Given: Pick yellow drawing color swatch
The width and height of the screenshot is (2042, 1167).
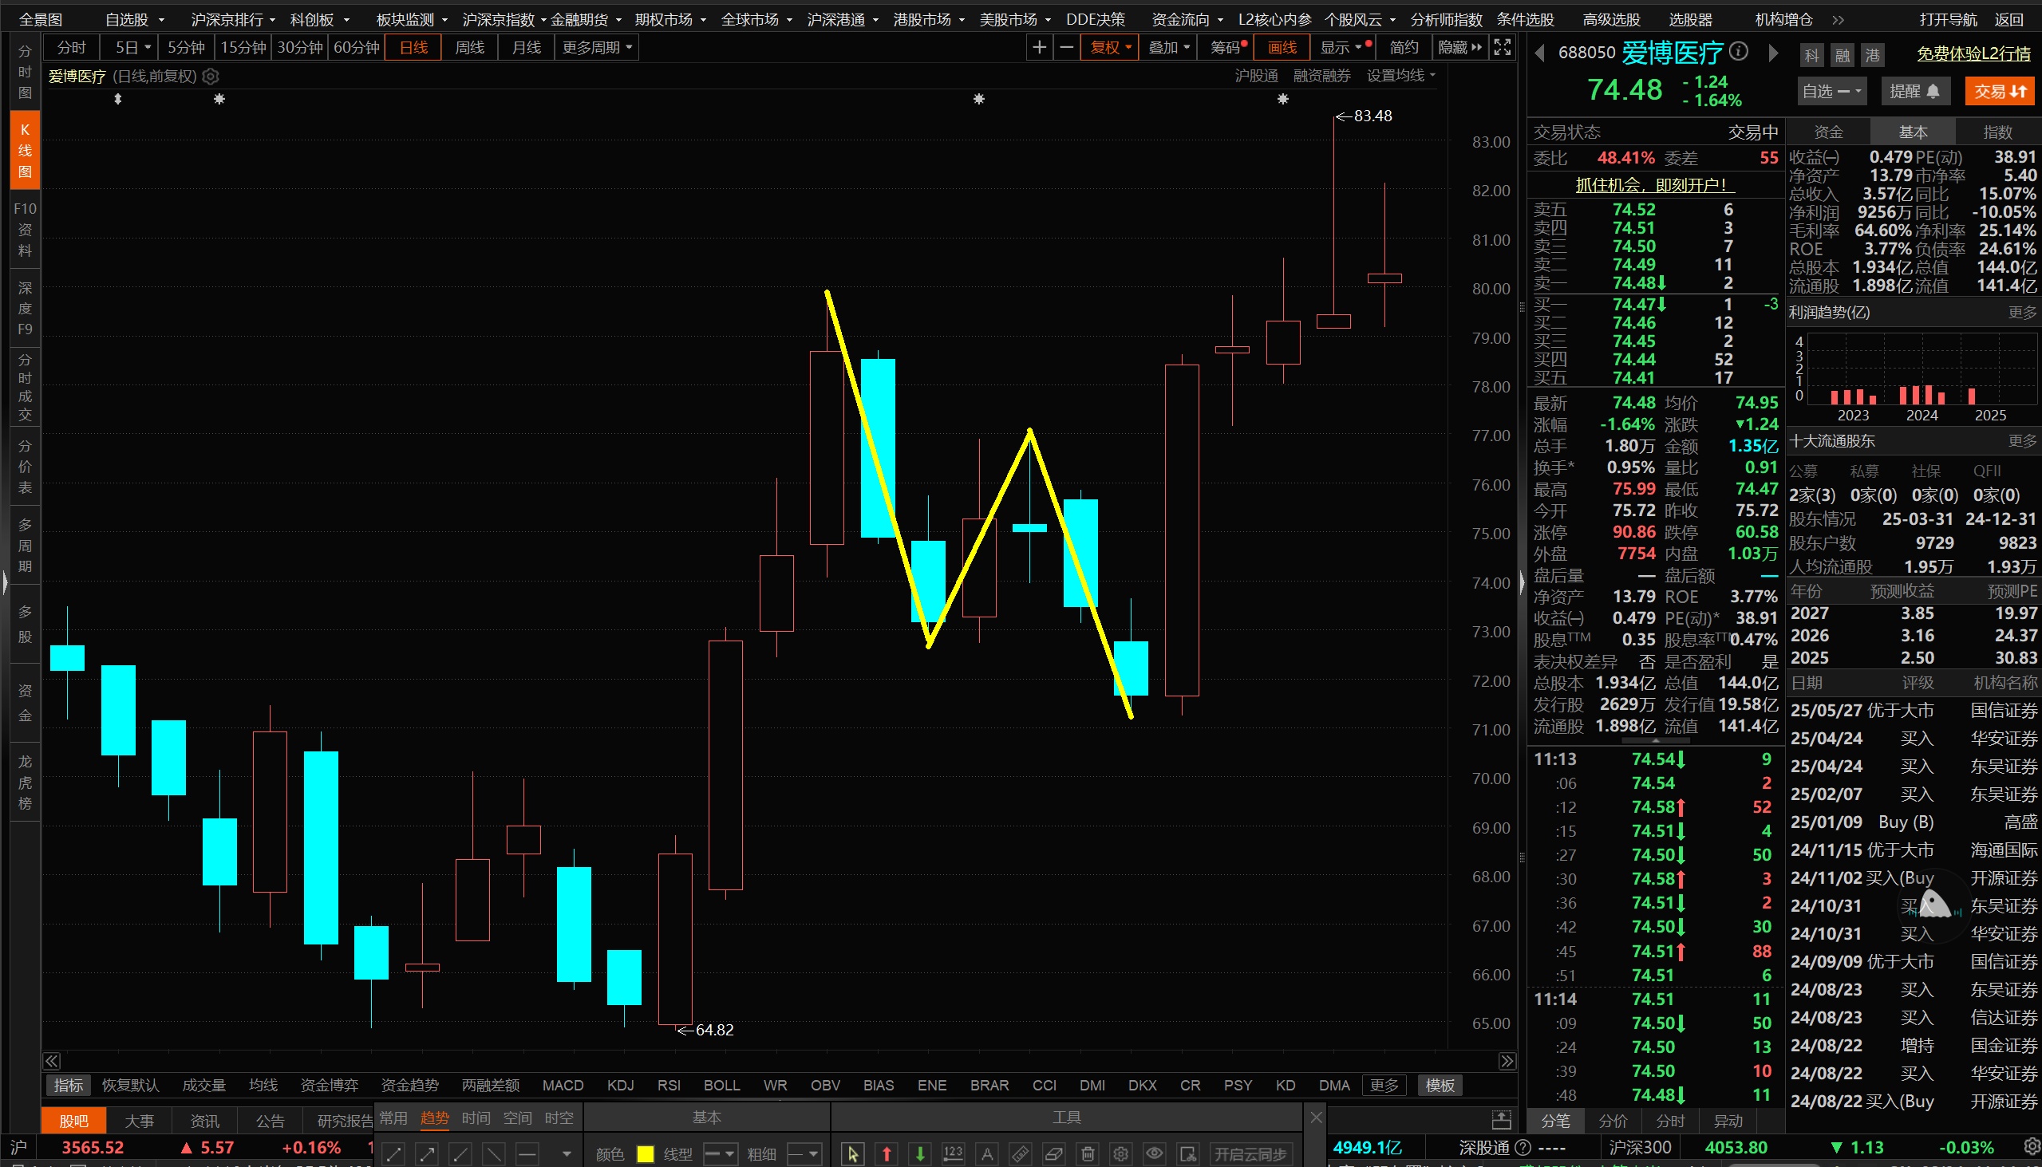Looking at the screenshot, I should (645, 1154).
